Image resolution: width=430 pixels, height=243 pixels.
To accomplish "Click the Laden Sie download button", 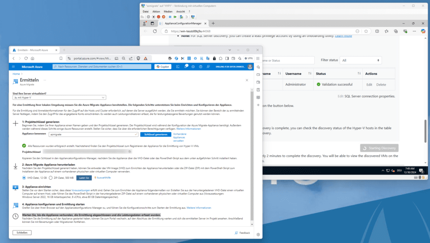I will click(84, 178).
